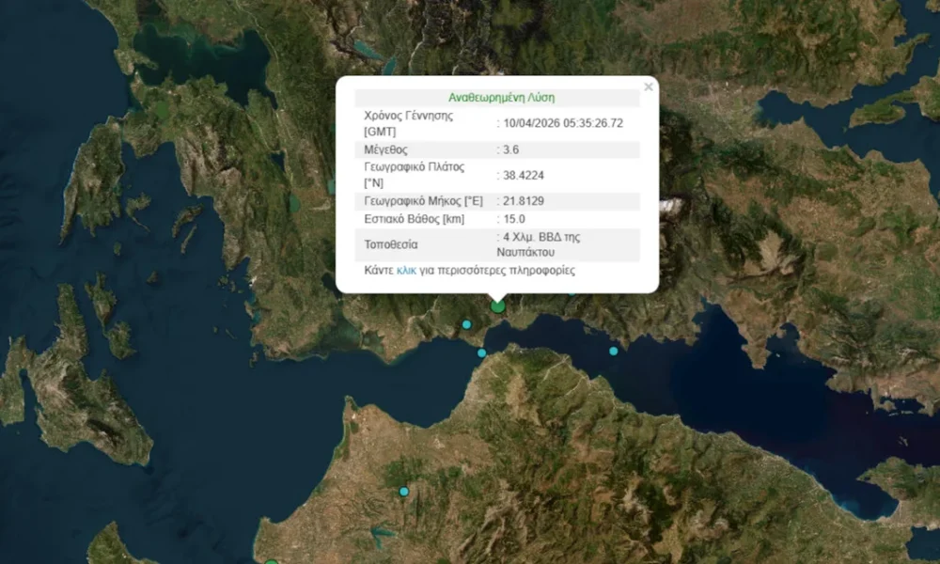This screenshot has width=940, height=564.
Task: Select the location text 4 Χλμ. ΒΒΔ της Ναυπάκτου
Action: [540, 244]
